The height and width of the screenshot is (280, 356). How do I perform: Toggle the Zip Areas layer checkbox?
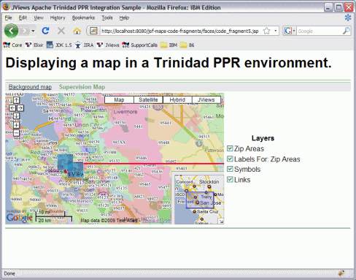(x=230, y=148)
